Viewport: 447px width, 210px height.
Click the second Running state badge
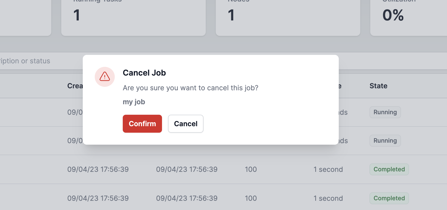tap(385, 141)
